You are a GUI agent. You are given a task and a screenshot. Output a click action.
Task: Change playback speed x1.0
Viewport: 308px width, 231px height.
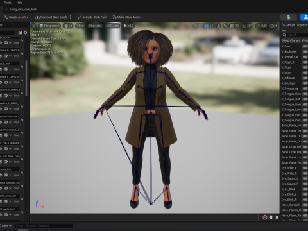pyautogui.click(x=128, y=26)
